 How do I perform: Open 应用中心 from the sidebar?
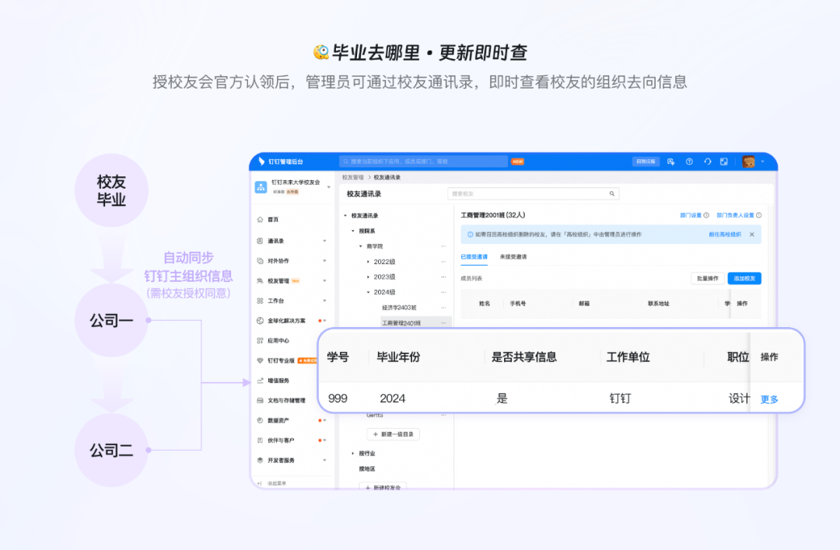pos(278,340)
